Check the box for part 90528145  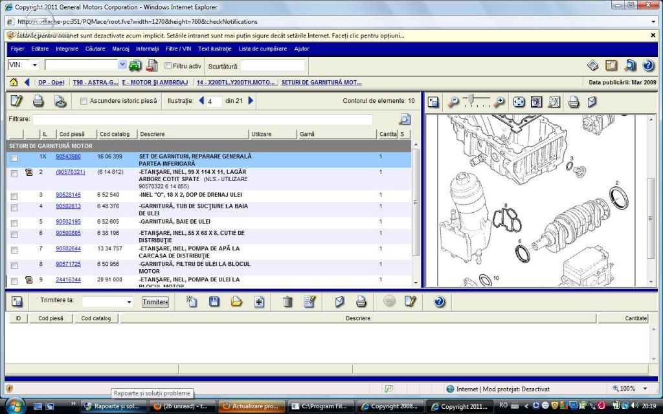pos(14,197)
